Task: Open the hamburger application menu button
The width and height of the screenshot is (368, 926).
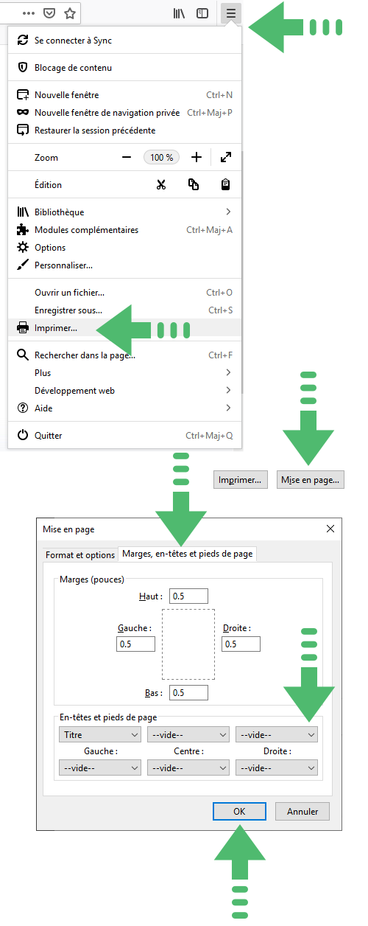Action: coord(231,13)
